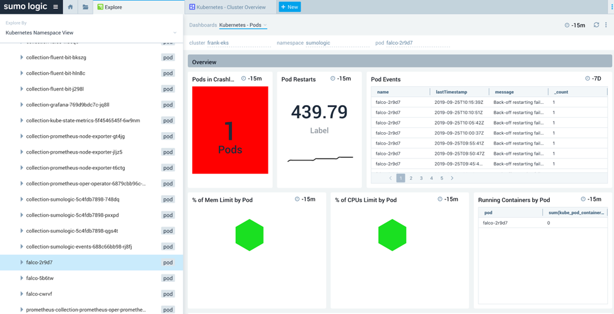The image size is (614, 314).
Task: Go to Pod Events page 2
Action: (411, 178)
